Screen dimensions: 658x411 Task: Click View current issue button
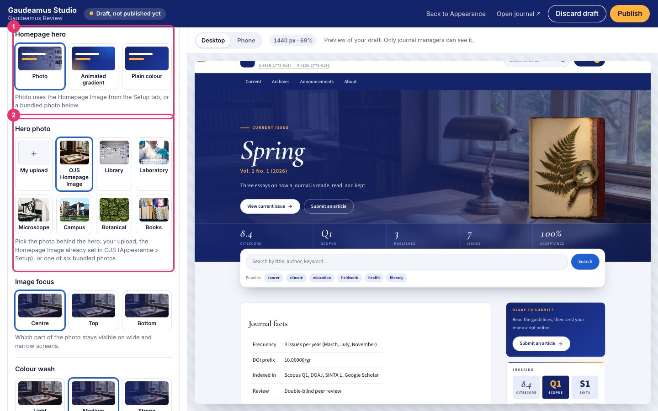pos(270,206)
